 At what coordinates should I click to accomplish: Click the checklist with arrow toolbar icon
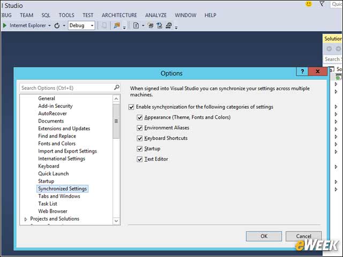pyautogui.click(x=160, y=26)
